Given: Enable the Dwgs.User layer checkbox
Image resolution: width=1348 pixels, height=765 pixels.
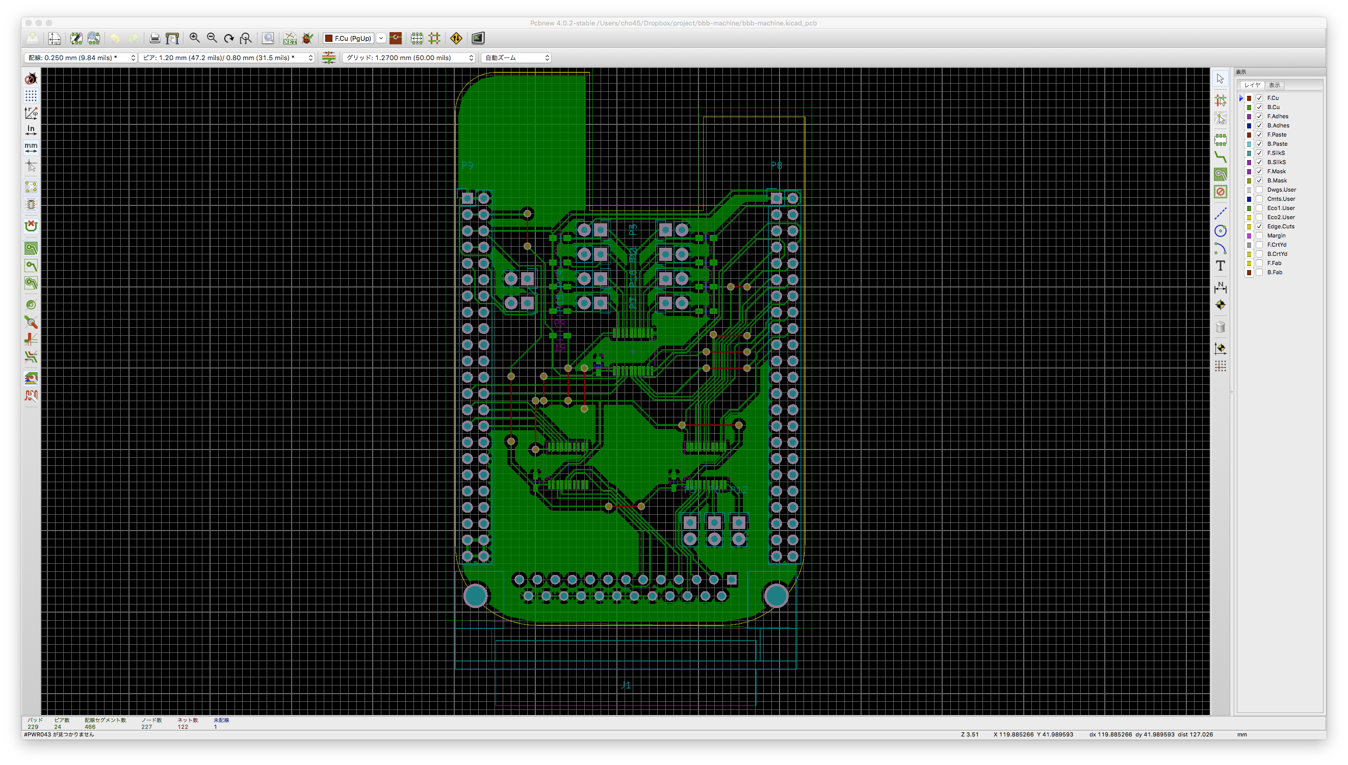Looking at the screenshot, I should pyautogui.click(x=1259, y=190).
